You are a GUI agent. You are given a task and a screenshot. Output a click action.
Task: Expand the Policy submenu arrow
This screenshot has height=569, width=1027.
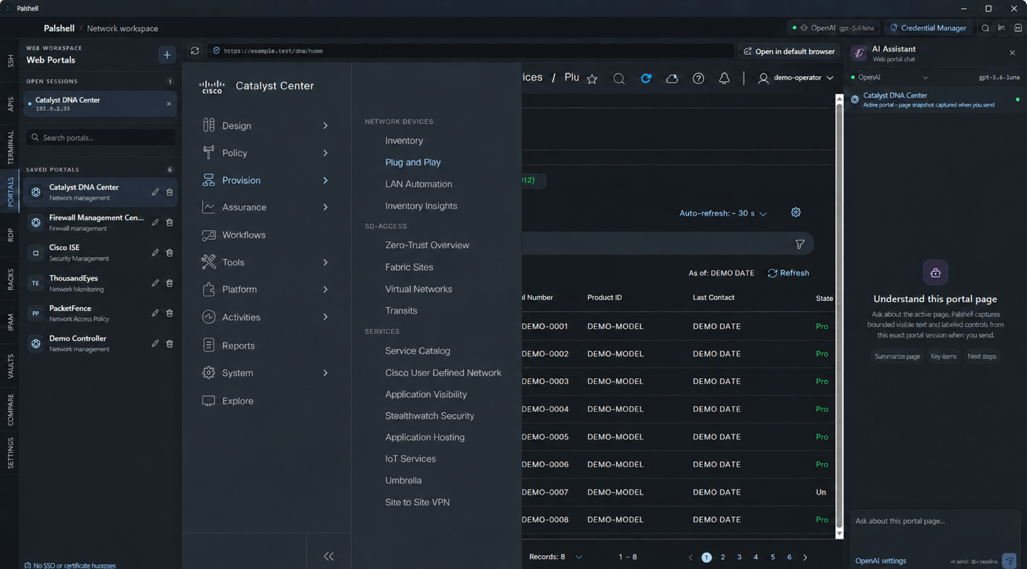pos(326,153)
